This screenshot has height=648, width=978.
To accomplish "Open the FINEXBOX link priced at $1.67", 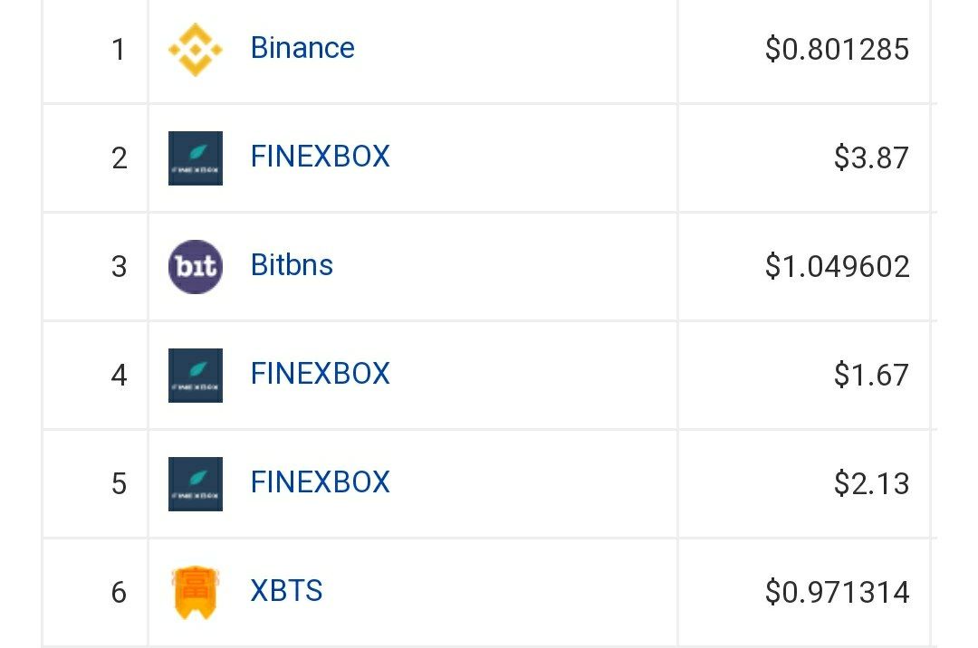I will 320,374.
